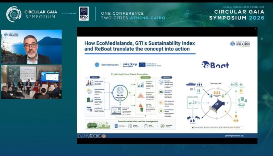This screenshot has height=156, width=273.
Task: Click the AI / ML brain icon
Action: click(120, 90)
